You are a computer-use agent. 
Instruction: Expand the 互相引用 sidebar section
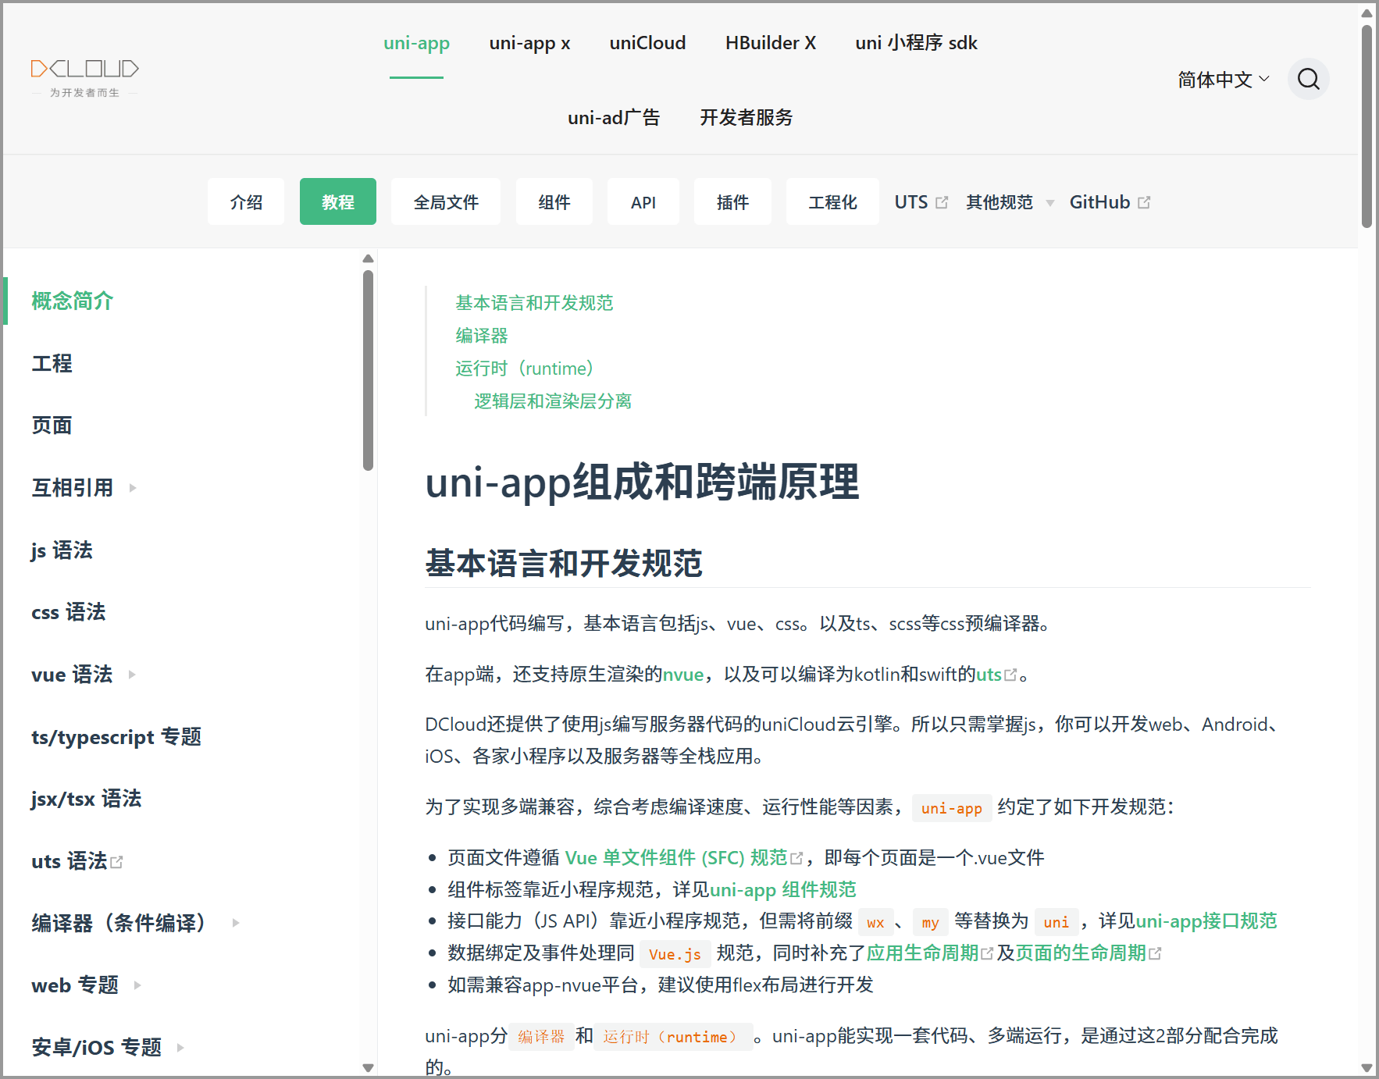click(x=133, y=488)
